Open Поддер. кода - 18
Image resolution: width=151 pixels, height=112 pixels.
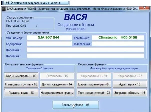[21, 93]
